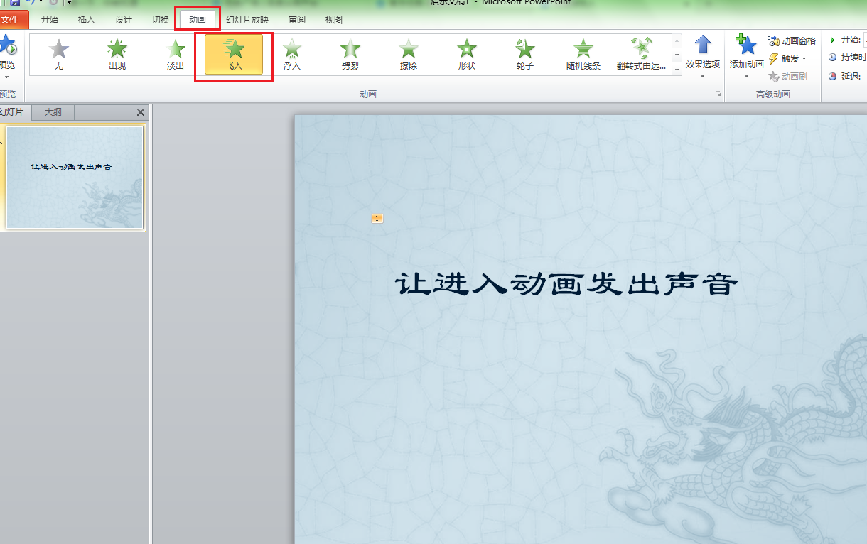Switch to the 幻灯片放映 ribbon tab

coord(247,19)
